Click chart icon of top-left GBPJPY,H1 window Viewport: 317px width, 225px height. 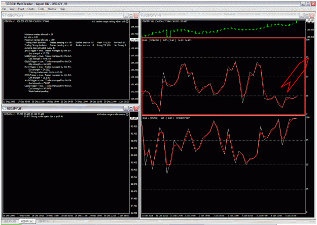tap(5, 15)
